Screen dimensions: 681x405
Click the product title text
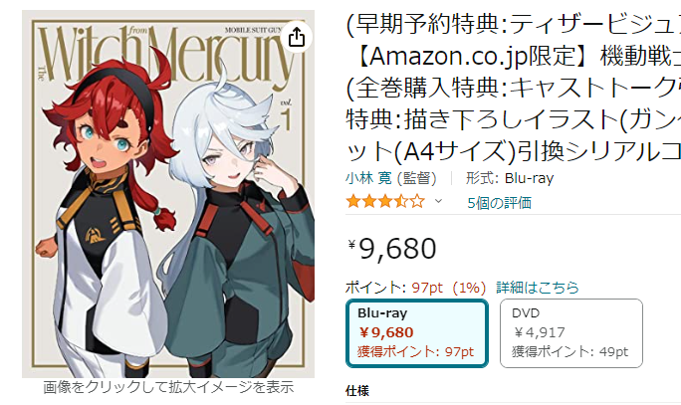tap(514, 87)
